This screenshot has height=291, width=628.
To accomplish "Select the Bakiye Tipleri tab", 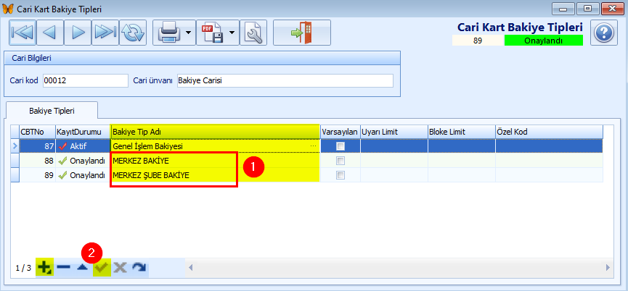I will click(52, 111).
